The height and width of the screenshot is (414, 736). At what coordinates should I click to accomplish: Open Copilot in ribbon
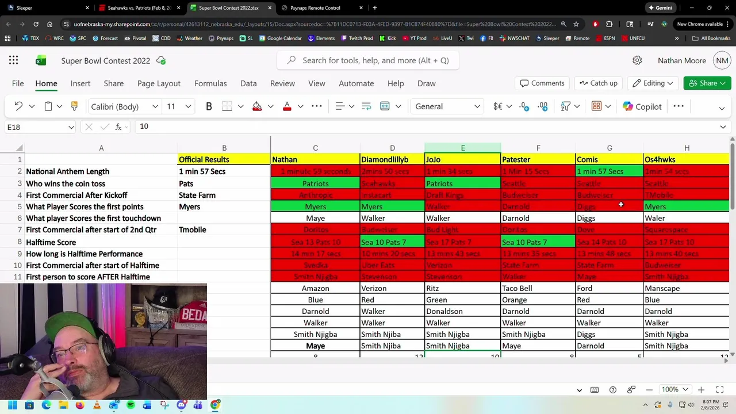pos(642,106)
